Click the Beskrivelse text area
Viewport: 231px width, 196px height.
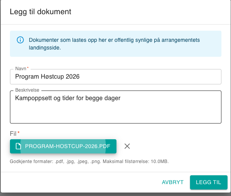(116, 107)
